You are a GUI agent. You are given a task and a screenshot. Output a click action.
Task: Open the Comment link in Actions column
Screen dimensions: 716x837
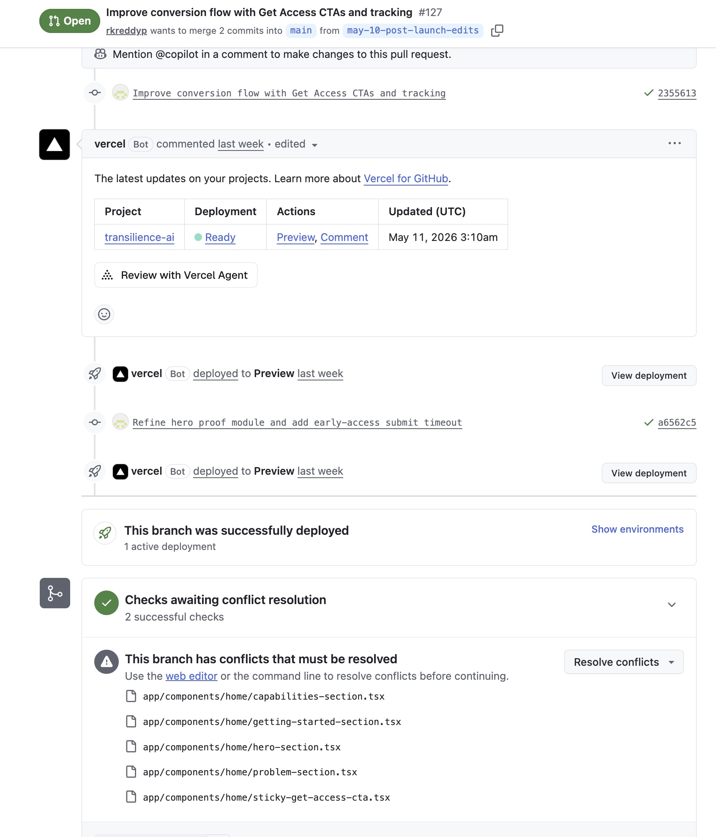click(x=344, y=238)
